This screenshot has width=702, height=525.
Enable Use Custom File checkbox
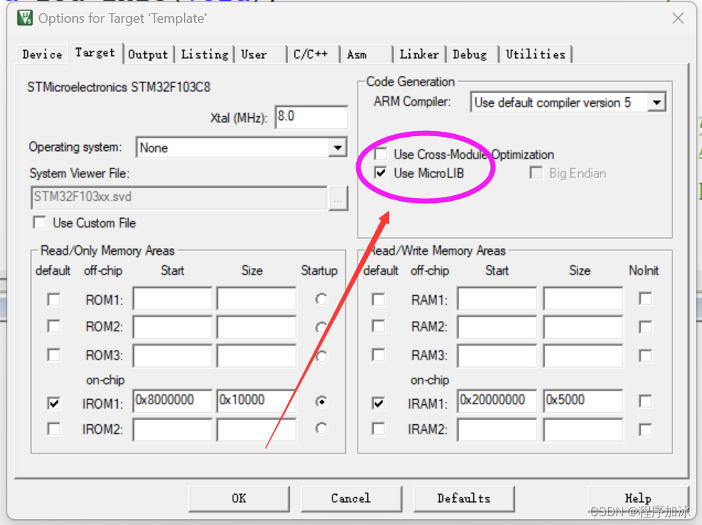tap(40, 222)
